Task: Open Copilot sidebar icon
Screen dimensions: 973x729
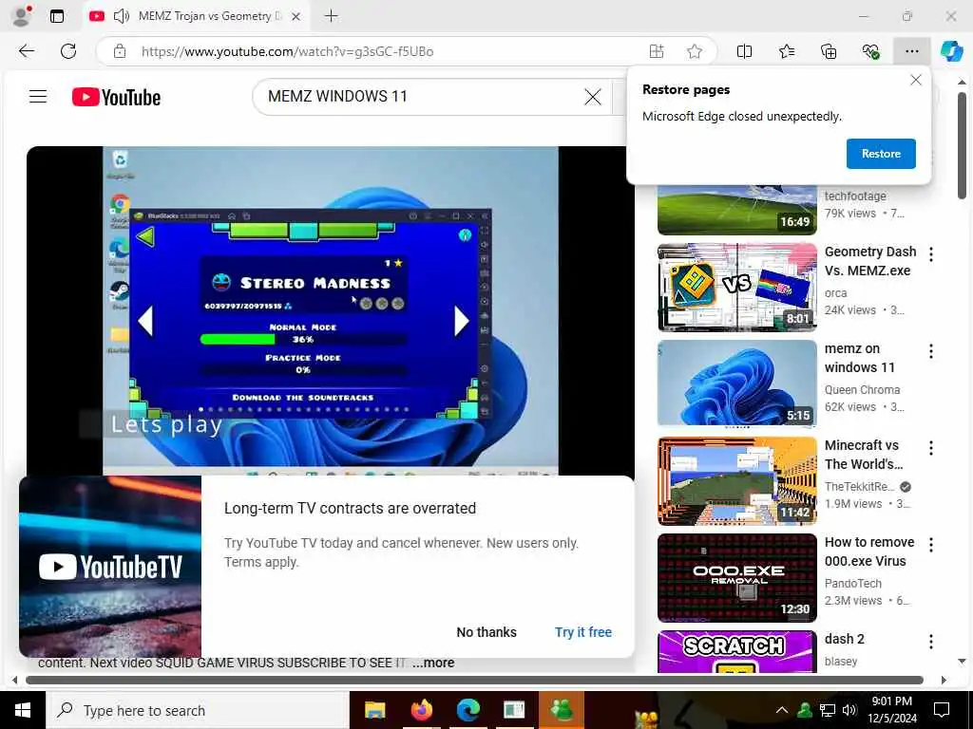Action: pyautogui.click(x=952, y=51)
